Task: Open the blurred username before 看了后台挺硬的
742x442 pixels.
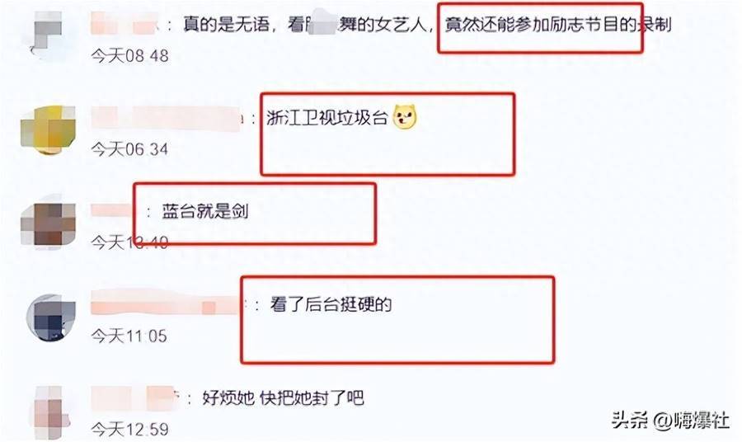Action: click(167, 303)
